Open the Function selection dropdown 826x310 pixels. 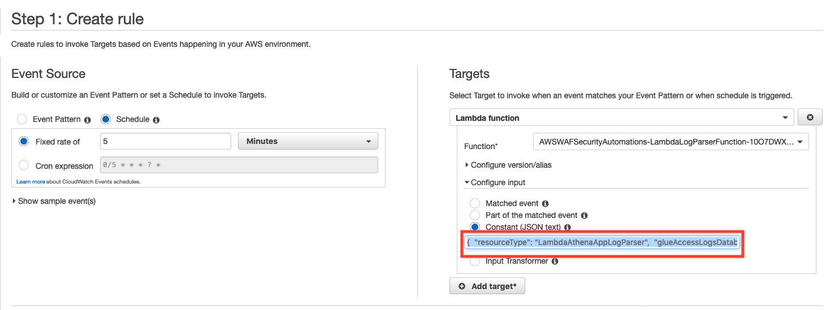[671, 142]
